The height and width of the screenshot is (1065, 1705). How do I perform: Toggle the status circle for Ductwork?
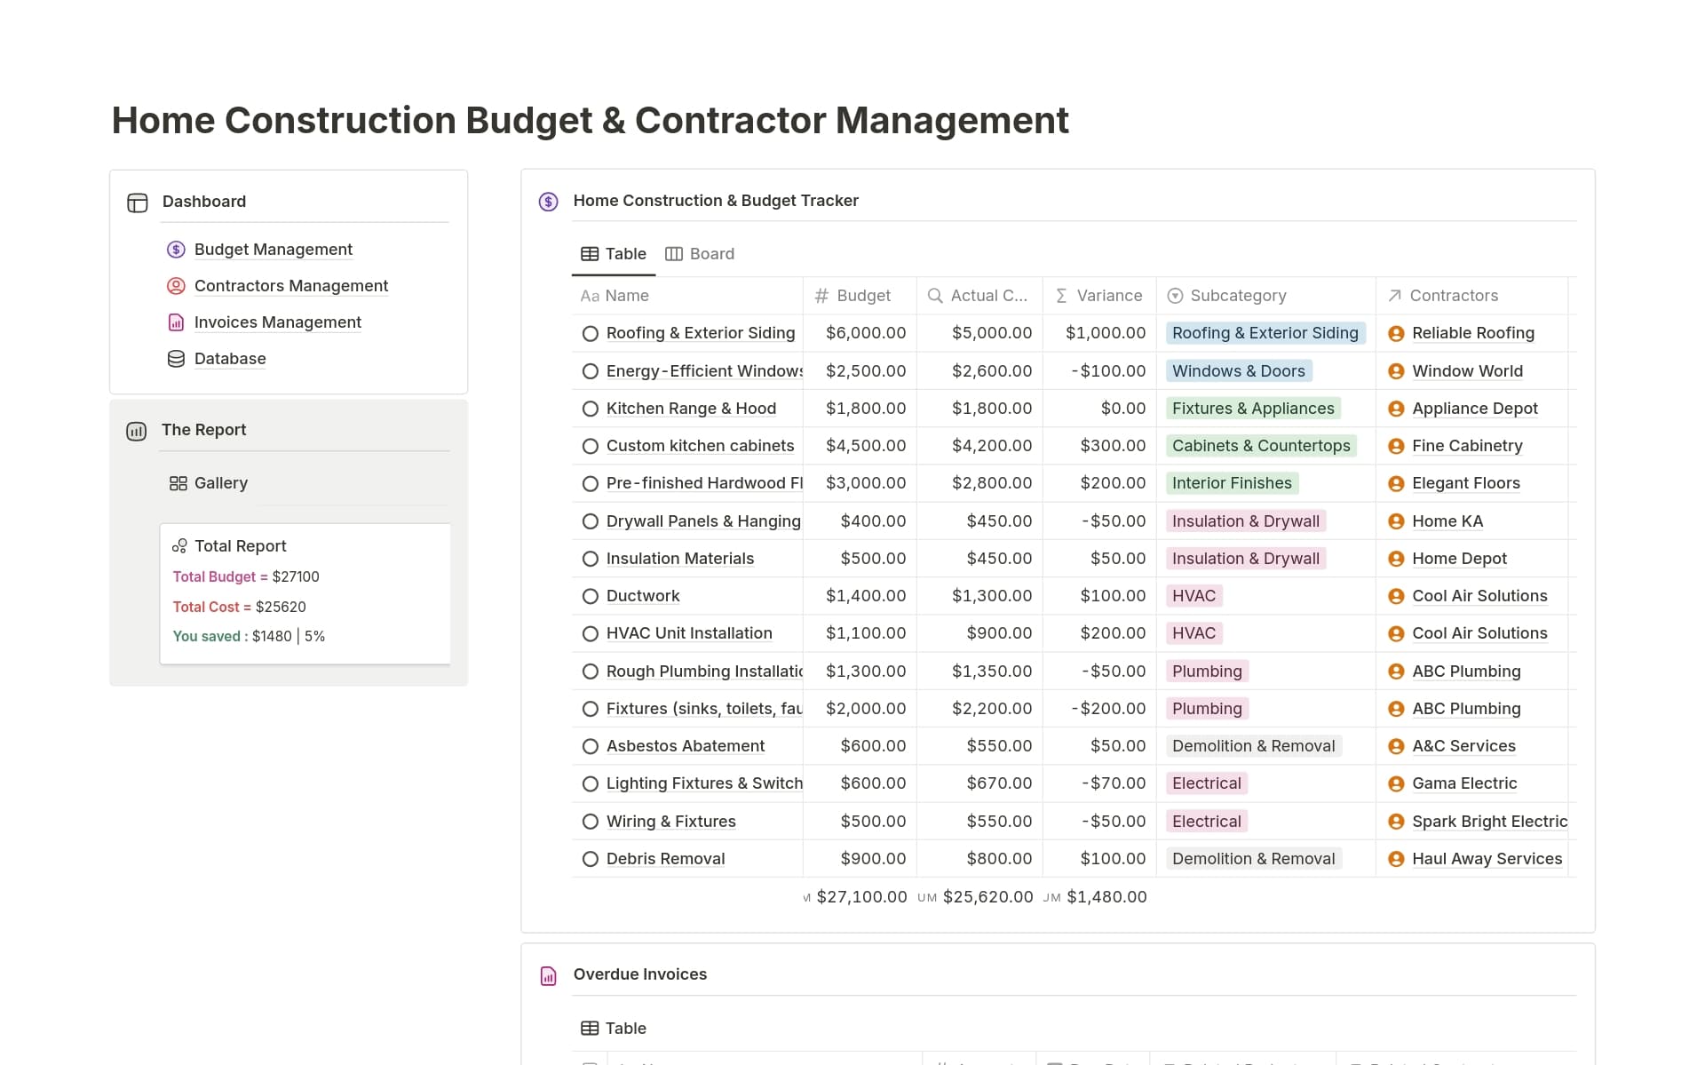[591, 596]
